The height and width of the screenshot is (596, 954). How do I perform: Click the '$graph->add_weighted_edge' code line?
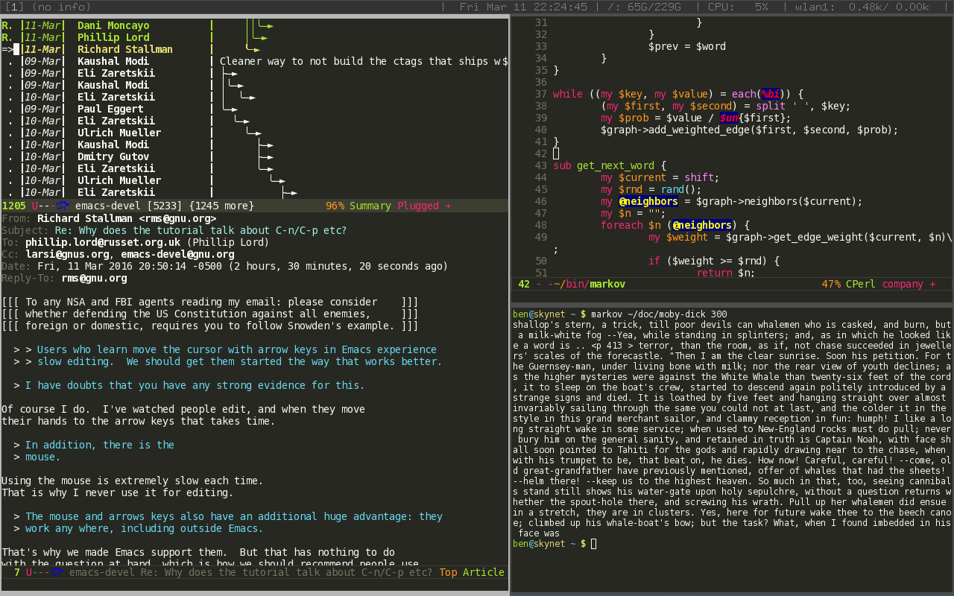click(749, 130)
